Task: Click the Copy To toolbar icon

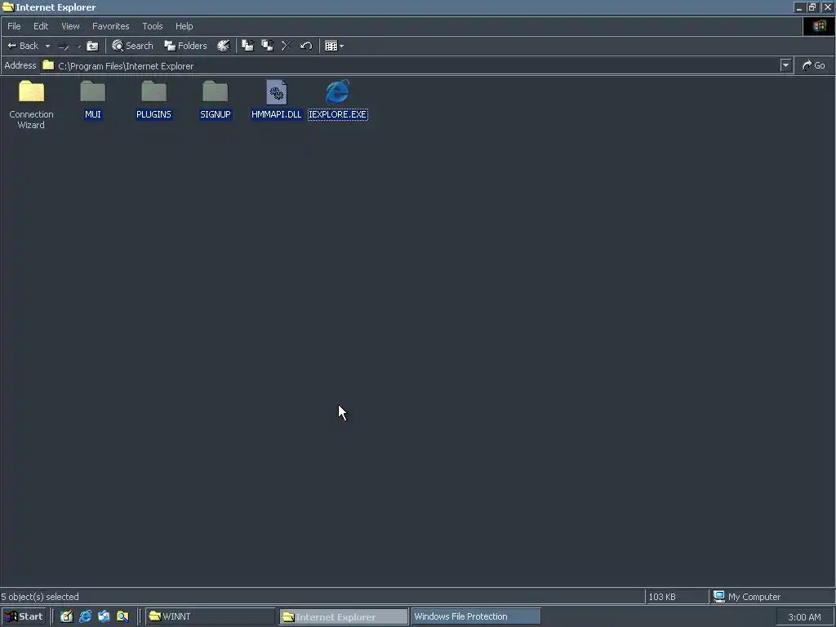Action: click(x=267, y=46)
